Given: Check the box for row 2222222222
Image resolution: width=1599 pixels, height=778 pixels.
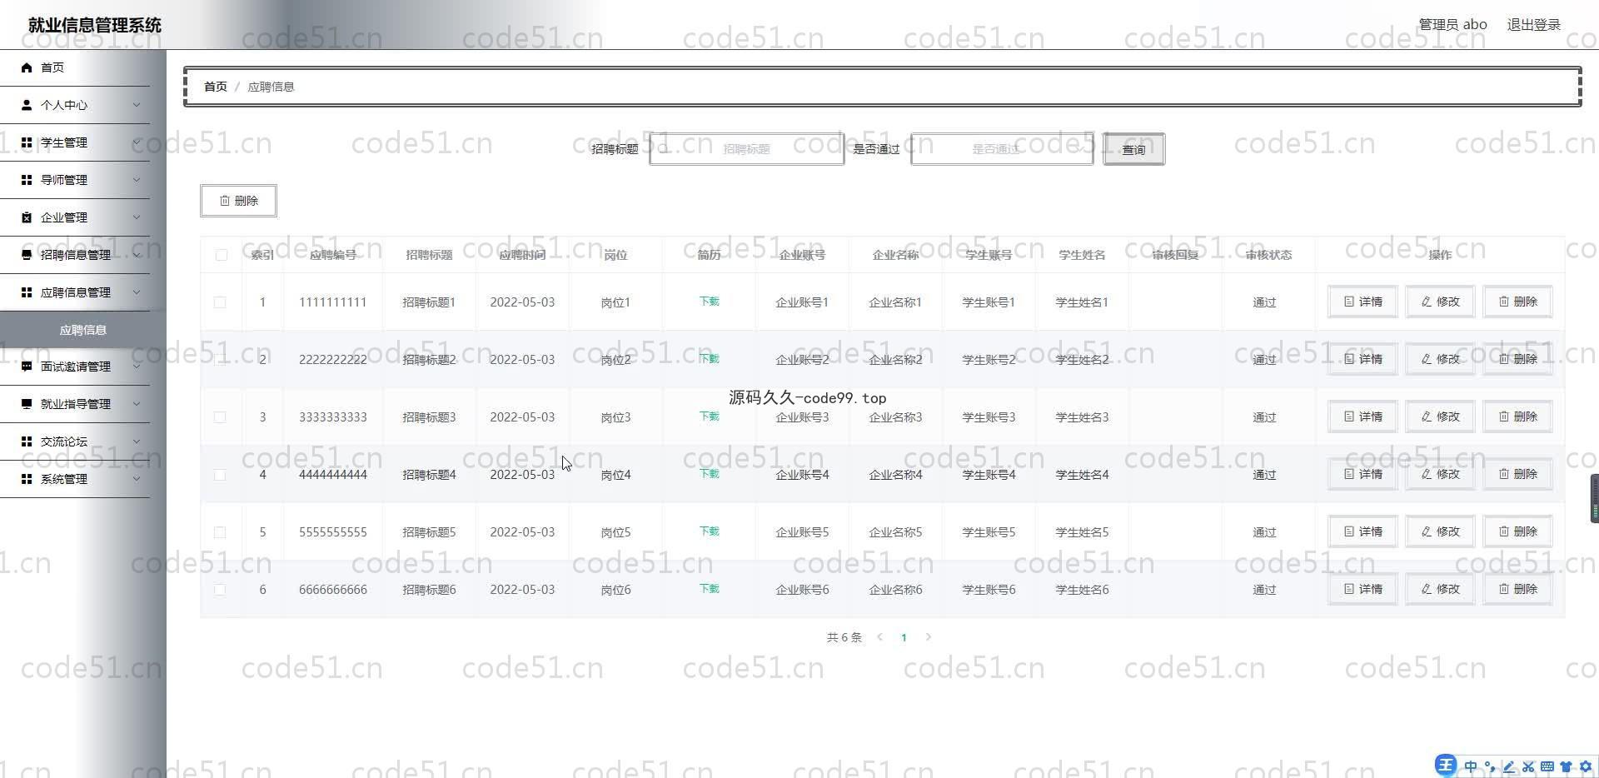Looking at the screenshot, I should click(220, 360).
